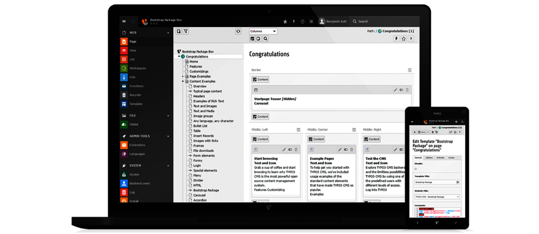Toggle visibility of Example Pages element
539x234 pixels.
coord(346,149)
